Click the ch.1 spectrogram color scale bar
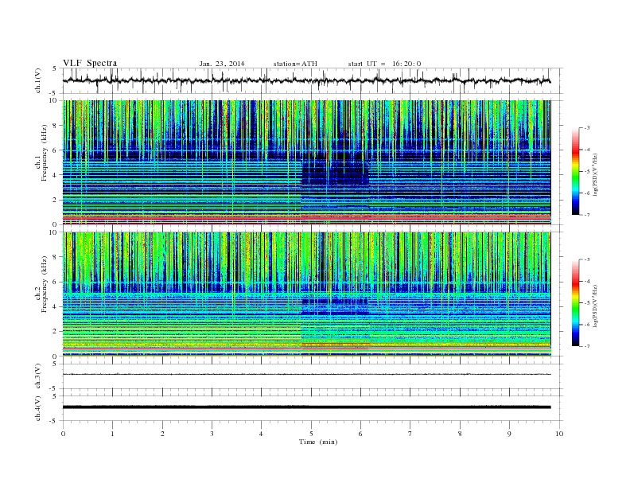 coord(576,172)
